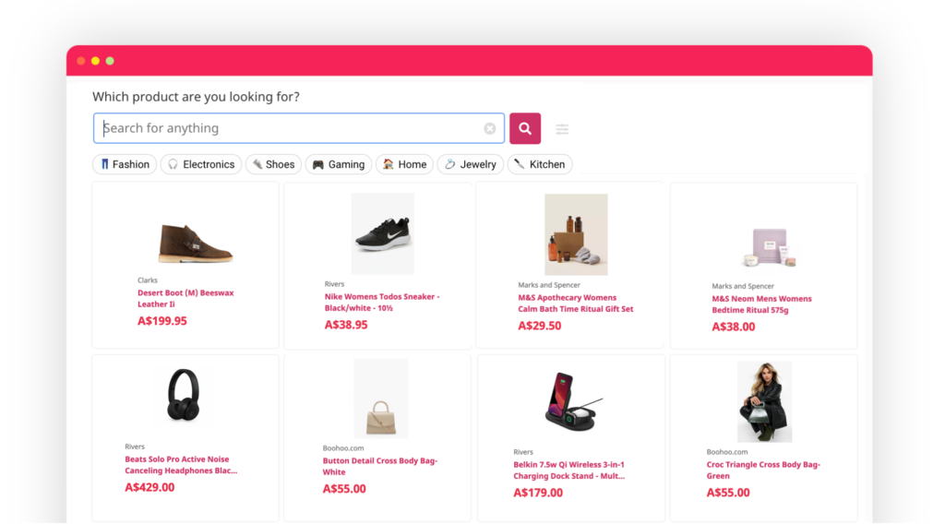Filter by the Home category
This screenshot has height=524, width=945.
(404, 164)
